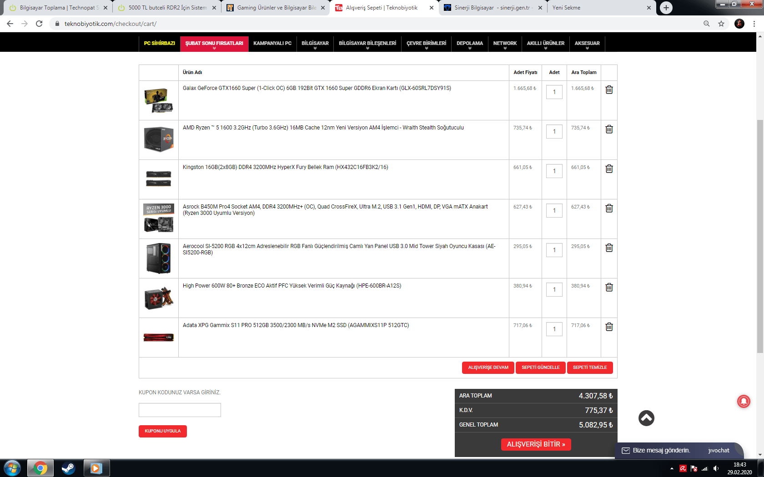Open the Bize mesaj gönderin chat widget

679,451
